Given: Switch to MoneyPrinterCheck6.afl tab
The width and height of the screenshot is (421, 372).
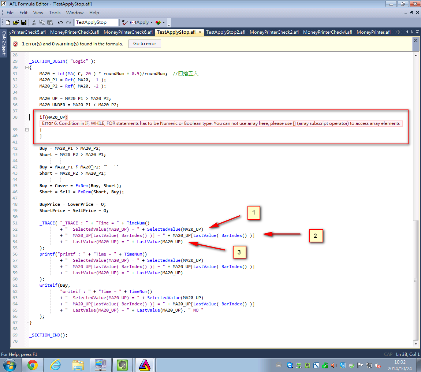Looking at the screenshot, I should (128, 32).
